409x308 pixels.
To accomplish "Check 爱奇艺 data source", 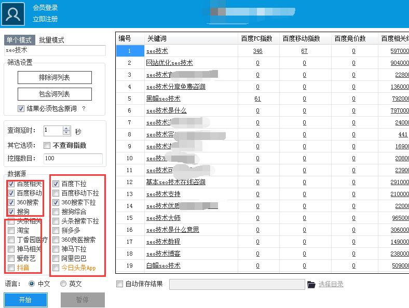I will pyautogui.click(x=11, y=259).
